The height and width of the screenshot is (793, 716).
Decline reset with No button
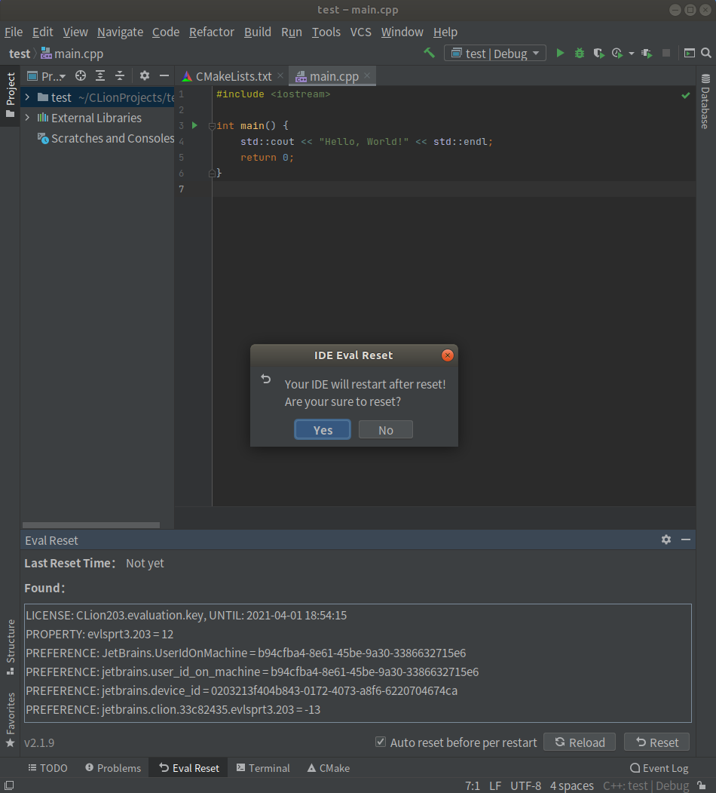click(386, 430)
